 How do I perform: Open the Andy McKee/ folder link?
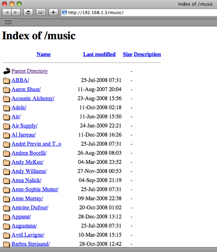point(27,162)
